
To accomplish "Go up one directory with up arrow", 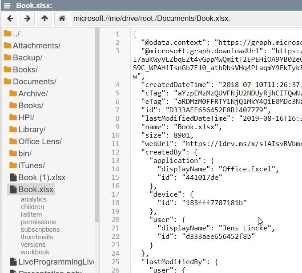I will click(x=44, y=19).
